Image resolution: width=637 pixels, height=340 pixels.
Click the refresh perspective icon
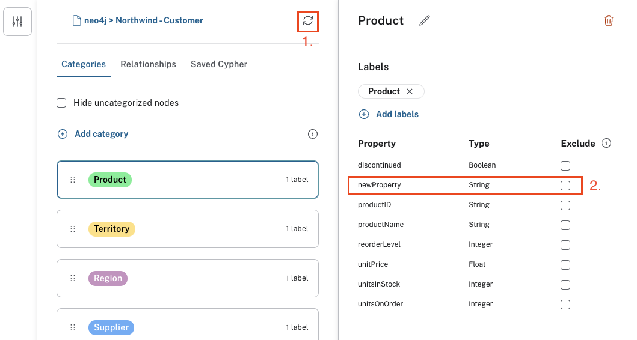(308, 21)
